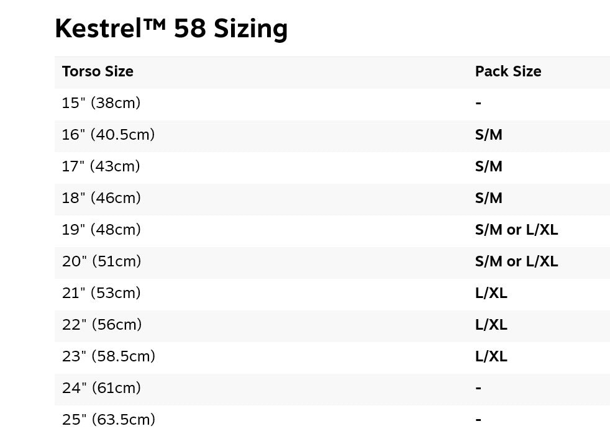Click the Pack Size column header

[508, 71]
